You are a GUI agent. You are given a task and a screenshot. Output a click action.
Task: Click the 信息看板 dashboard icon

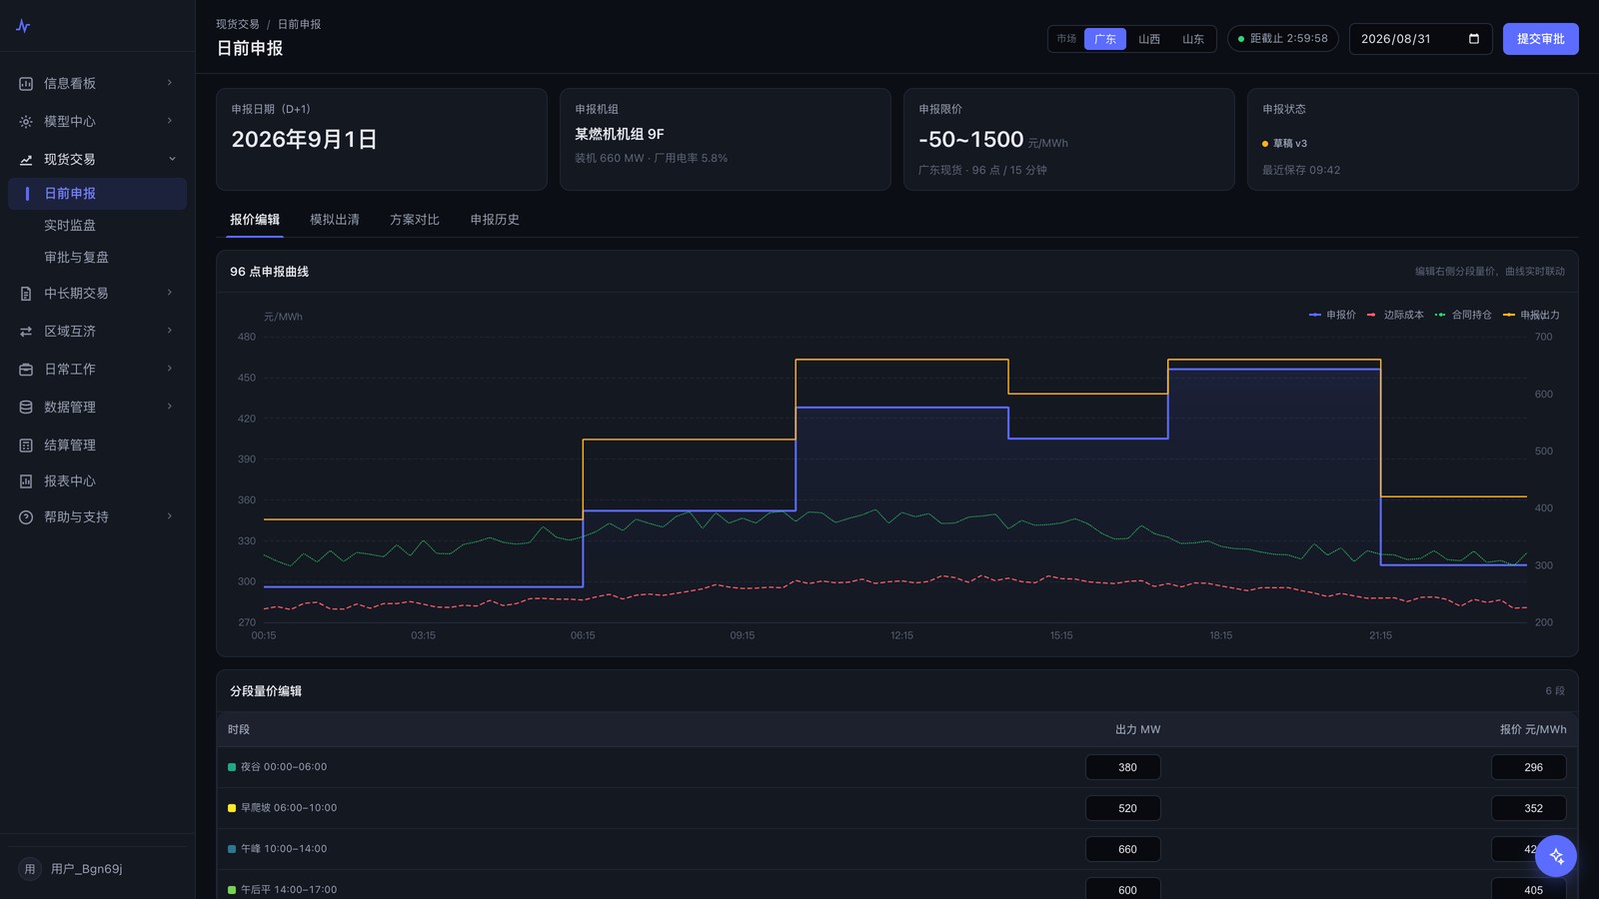click(x=26, y=84)
